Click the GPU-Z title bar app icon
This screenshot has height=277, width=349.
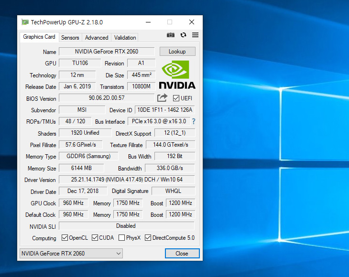[25, 22]
